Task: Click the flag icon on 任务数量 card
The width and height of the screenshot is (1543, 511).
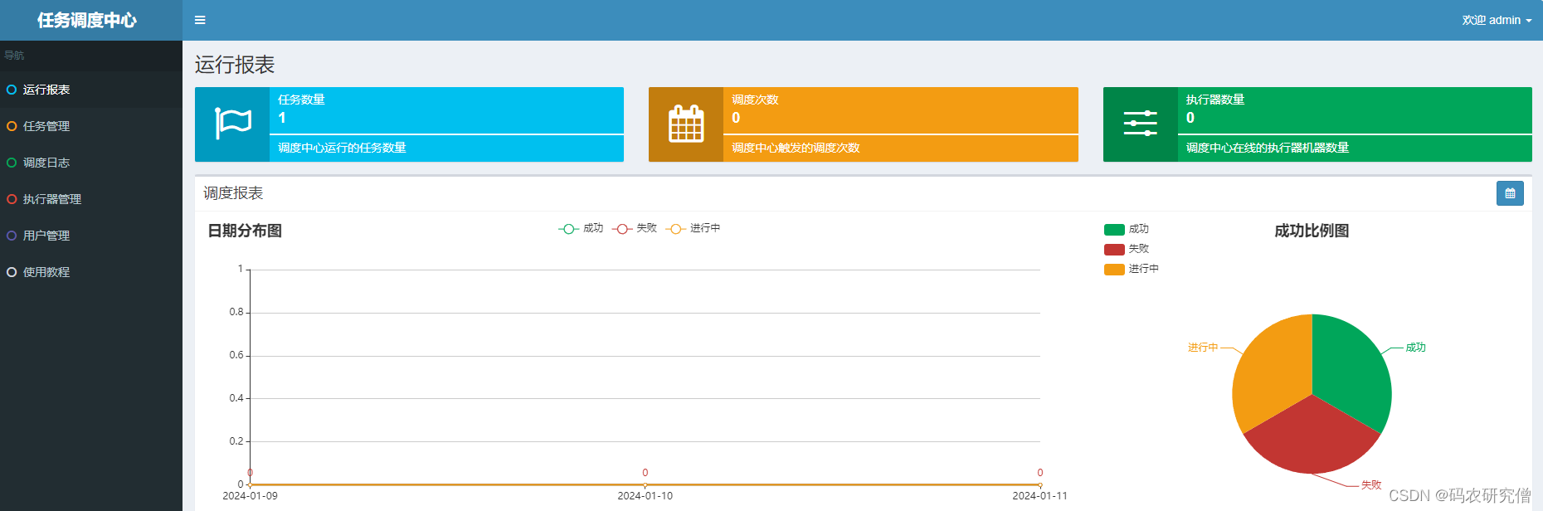Action: click(x=232, y=124)
